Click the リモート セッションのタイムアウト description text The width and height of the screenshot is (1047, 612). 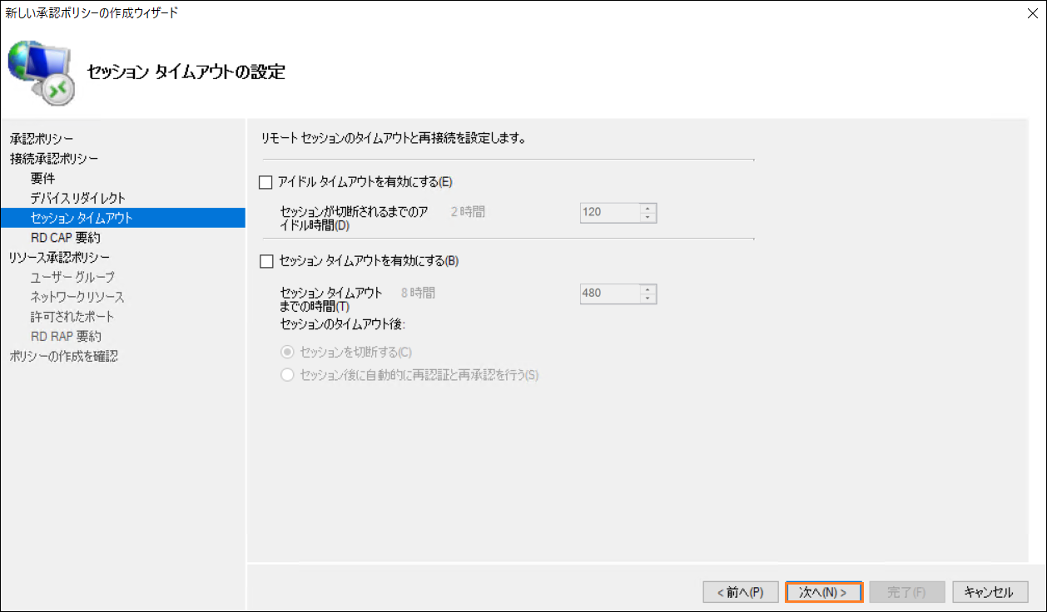[x=394, y=138]
